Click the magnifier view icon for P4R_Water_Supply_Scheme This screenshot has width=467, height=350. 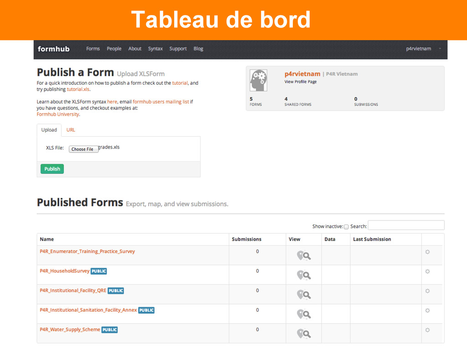(x=307, y=334)
